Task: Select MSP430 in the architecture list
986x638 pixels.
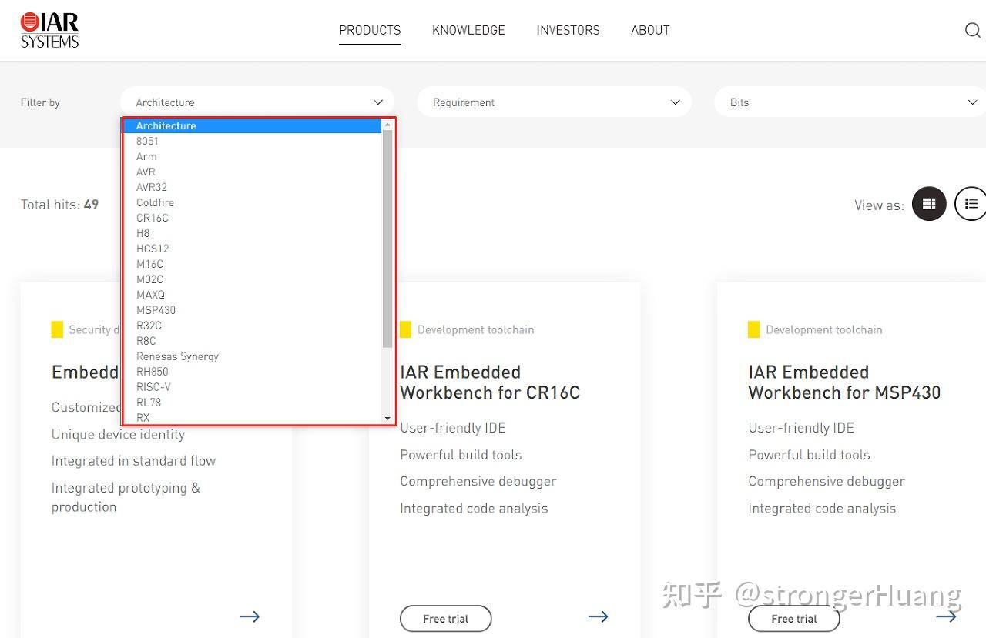Action: 253,310
